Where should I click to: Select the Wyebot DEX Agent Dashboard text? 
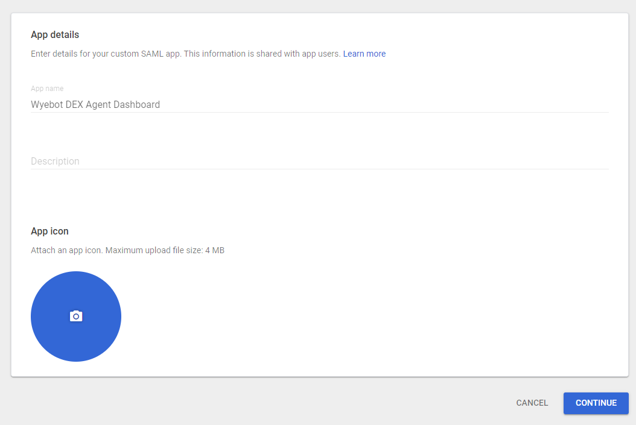tap(95, 104)
